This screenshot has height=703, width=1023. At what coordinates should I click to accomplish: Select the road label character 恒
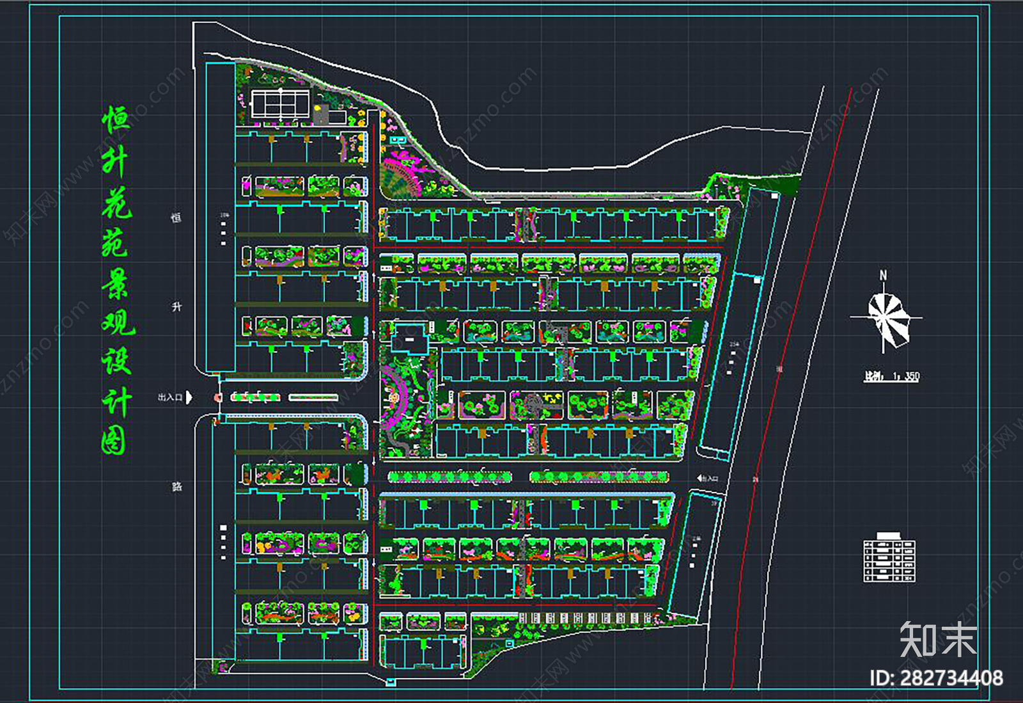(x=176, y=218)
